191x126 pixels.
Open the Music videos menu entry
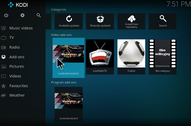[x=21, y=28]
